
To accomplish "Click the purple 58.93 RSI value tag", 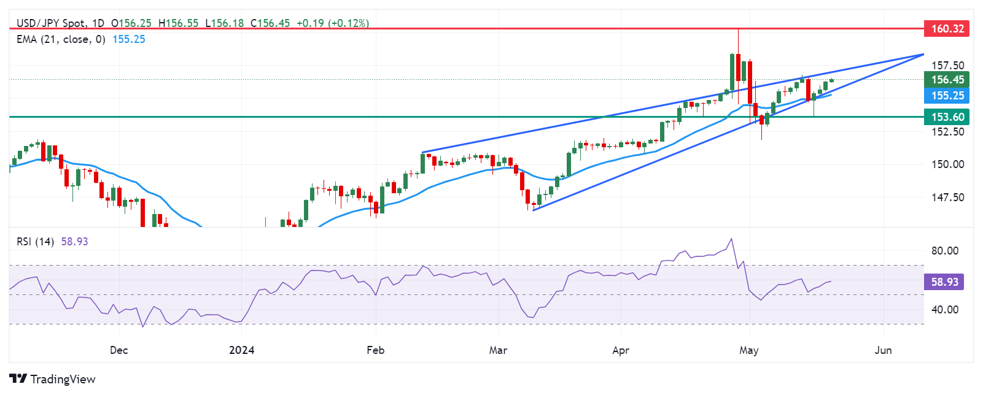I will pyautogui.click(x=944, y=282).
